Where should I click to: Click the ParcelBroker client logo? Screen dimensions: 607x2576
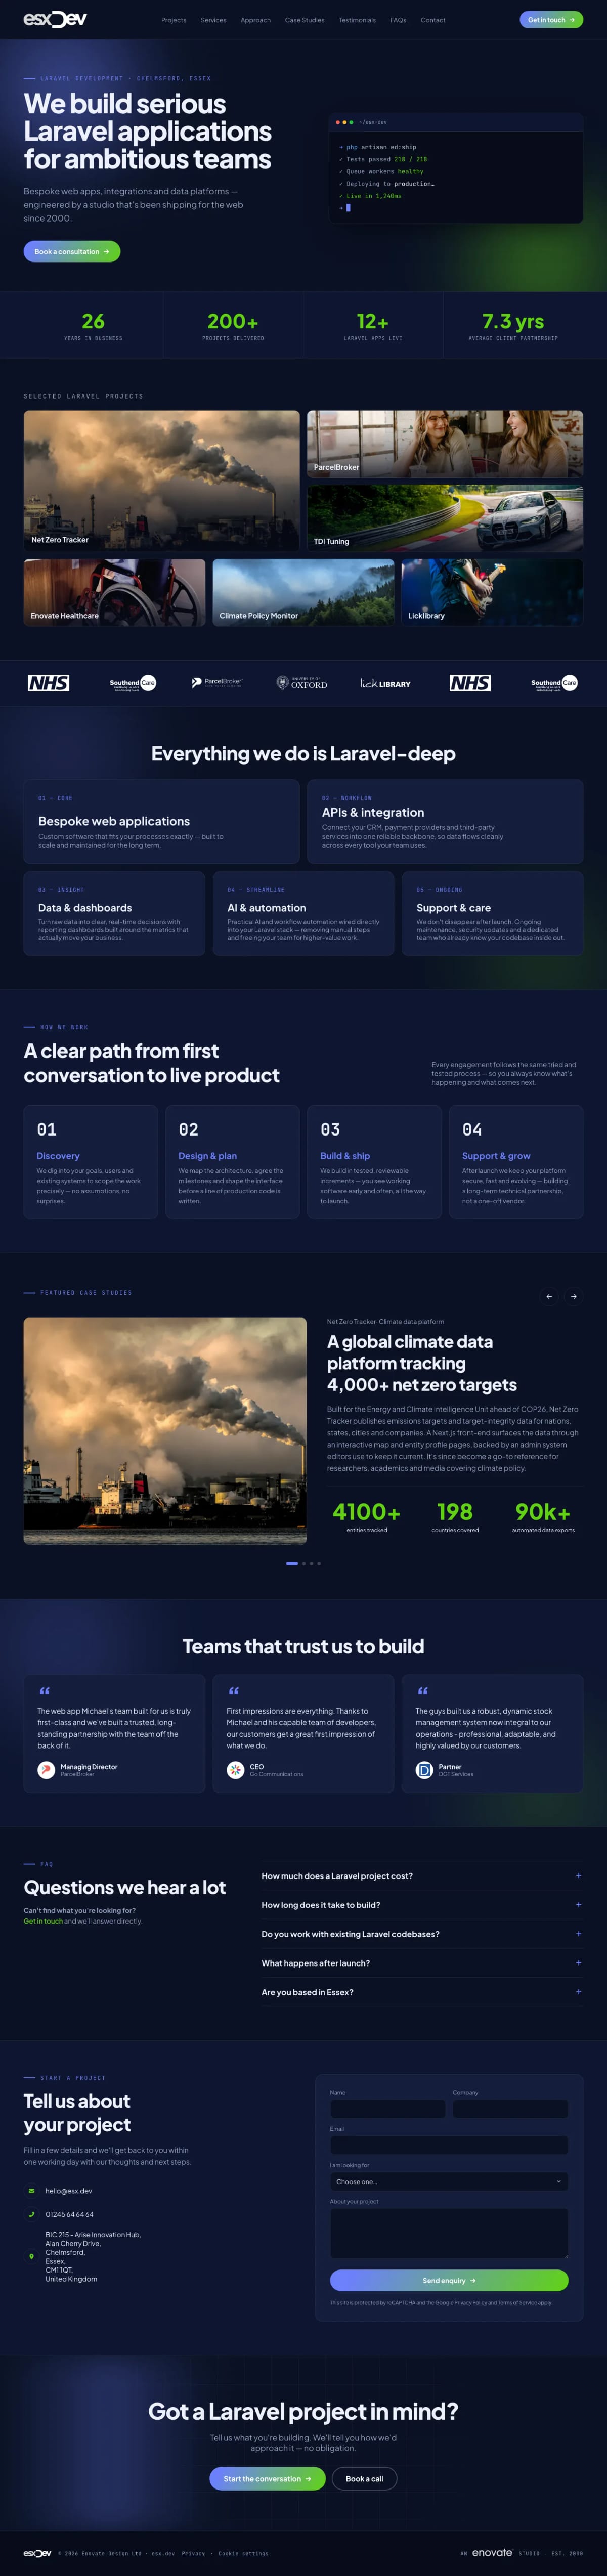tap(217, 683)
